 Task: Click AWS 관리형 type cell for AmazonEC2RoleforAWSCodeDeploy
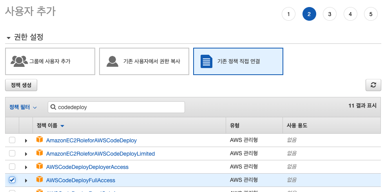244,140
